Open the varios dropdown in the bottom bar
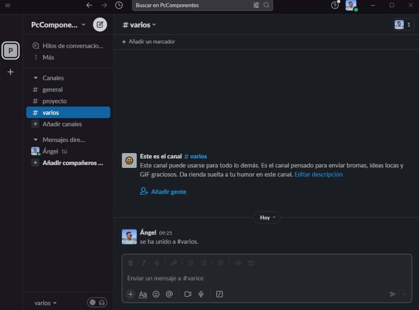Screen dimensions: 419x310 tap(45, 303)
